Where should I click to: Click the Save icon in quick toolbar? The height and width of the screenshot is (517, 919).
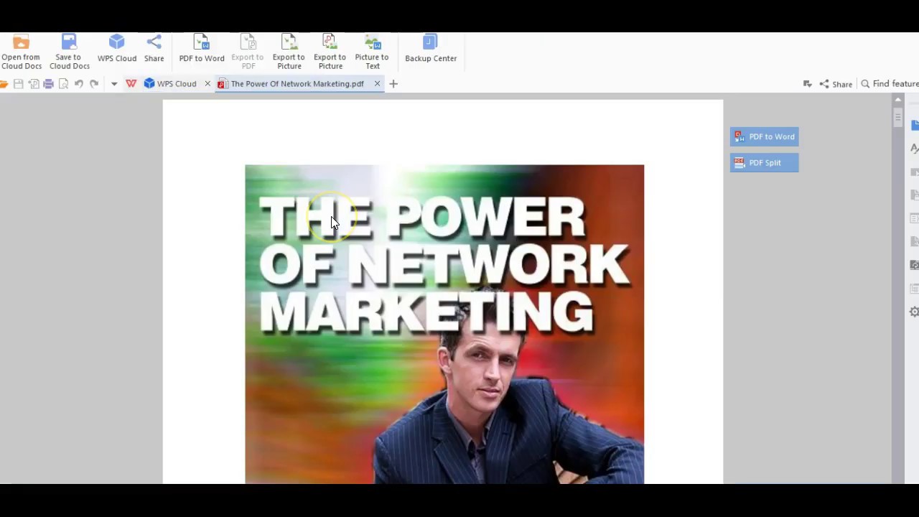pyautogui.click(x=19, y=84)
